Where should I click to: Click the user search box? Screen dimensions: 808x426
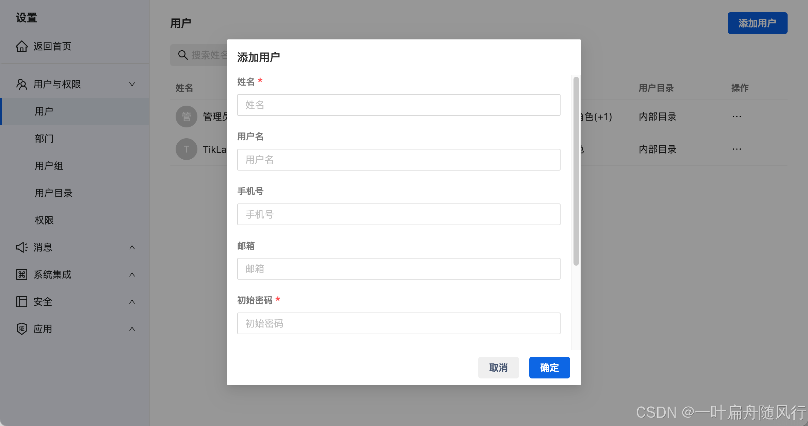click(x=199, y=55)
